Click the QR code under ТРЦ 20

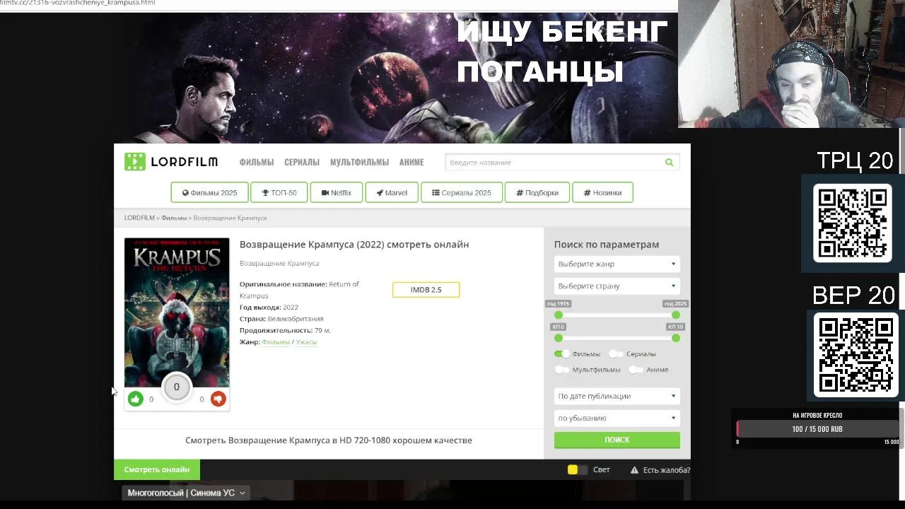coord(852,223)
